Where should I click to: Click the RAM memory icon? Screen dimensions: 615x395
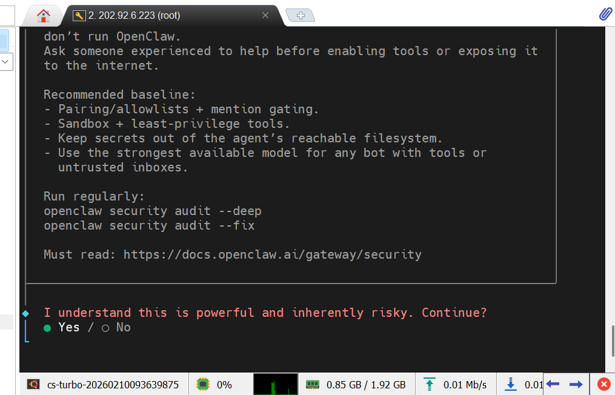tap(313, 384)
